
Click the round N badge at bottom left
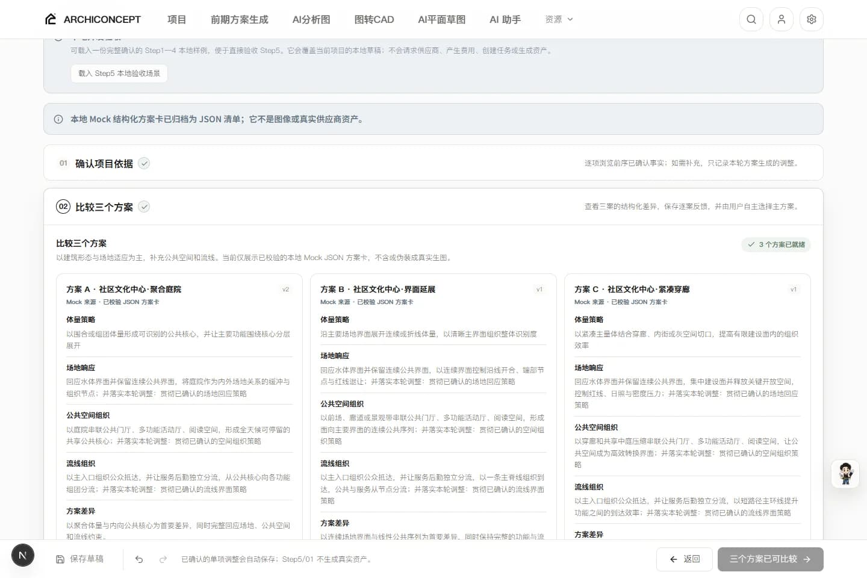[x=23, y=555]
